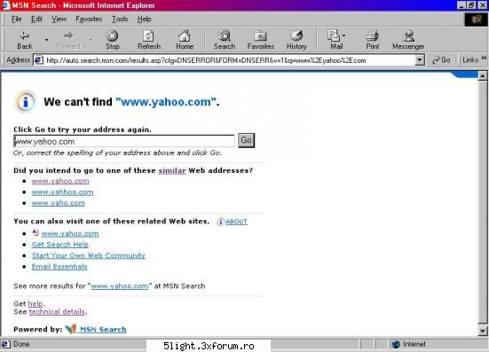Print the page using Print icon
Screen dimensions: 489x352
click(373, 40)
